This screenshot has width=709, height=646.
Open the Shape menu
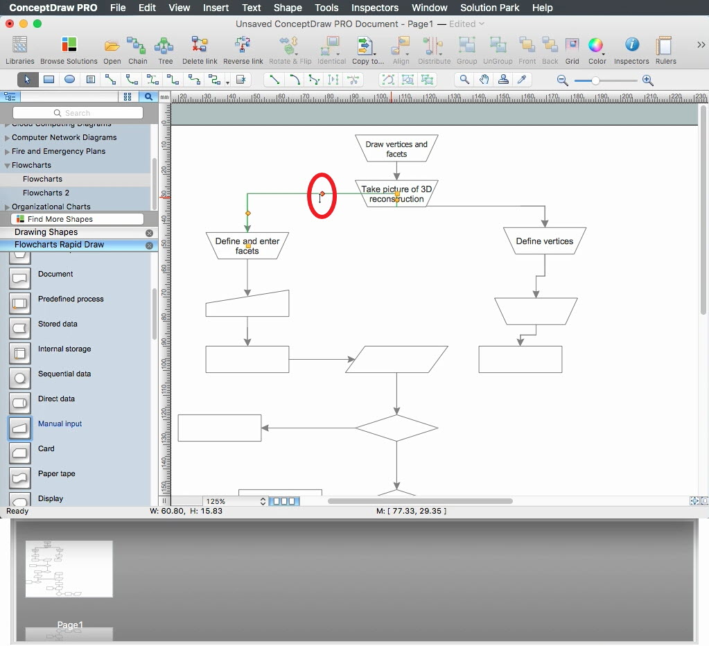click(x=287, y=8)
